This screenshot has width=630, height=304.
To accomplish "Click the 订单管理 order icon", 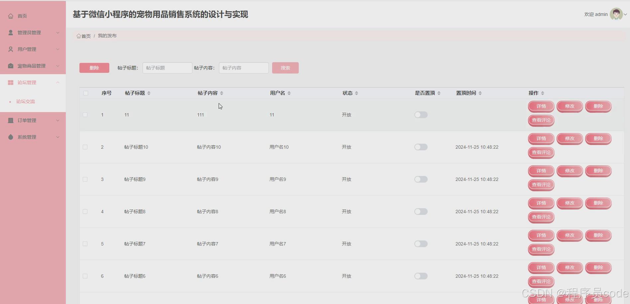I will [x=10, y=120].
